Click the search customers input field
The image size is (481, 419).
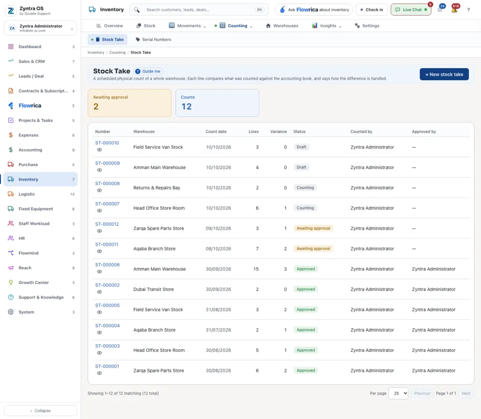click(199, 10)
